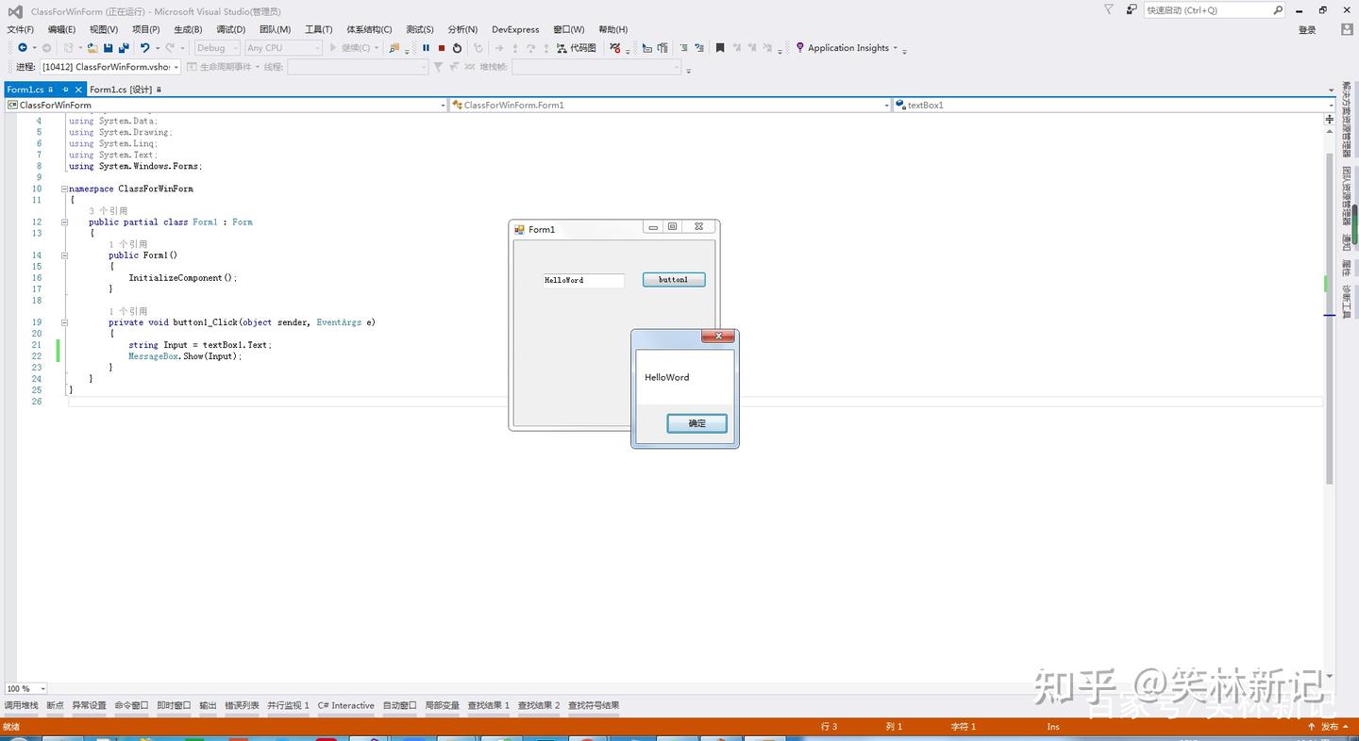The image size is (1359, 741).
Task: Stop debugging with the red square icon
Action: click(x=441, y=48)
